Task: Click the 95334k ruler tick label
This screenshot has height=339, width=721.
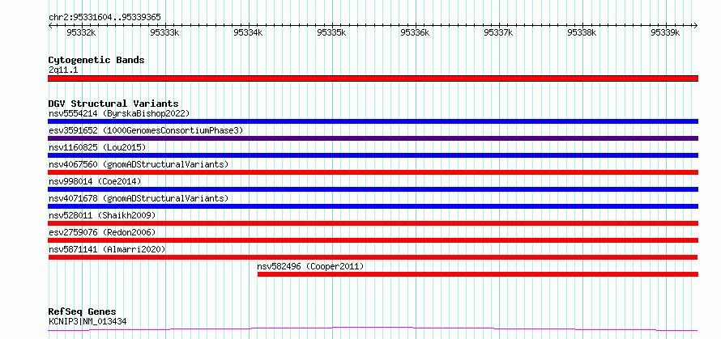Action: pos(248,32)
